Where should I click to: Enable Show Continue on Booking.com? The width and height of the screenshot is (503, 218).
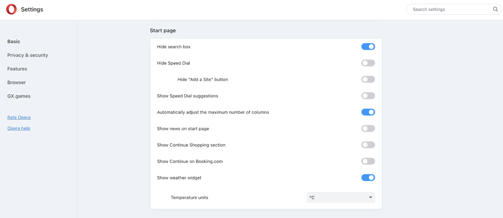pos(368,161)
